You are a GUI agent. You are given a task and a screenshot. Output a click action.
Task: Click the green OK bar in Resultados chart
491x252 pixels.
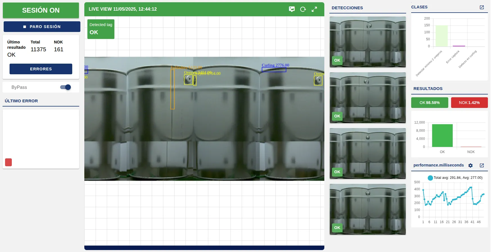[442, 135]
